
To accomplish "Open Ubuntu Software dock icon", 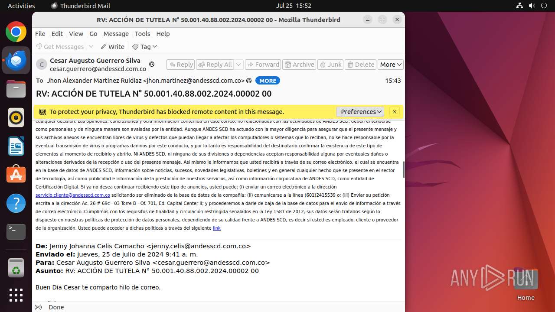I will click(16, 174).
